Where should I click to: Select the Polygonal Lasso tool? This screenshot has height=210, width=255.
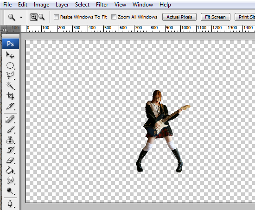[10, 76]
